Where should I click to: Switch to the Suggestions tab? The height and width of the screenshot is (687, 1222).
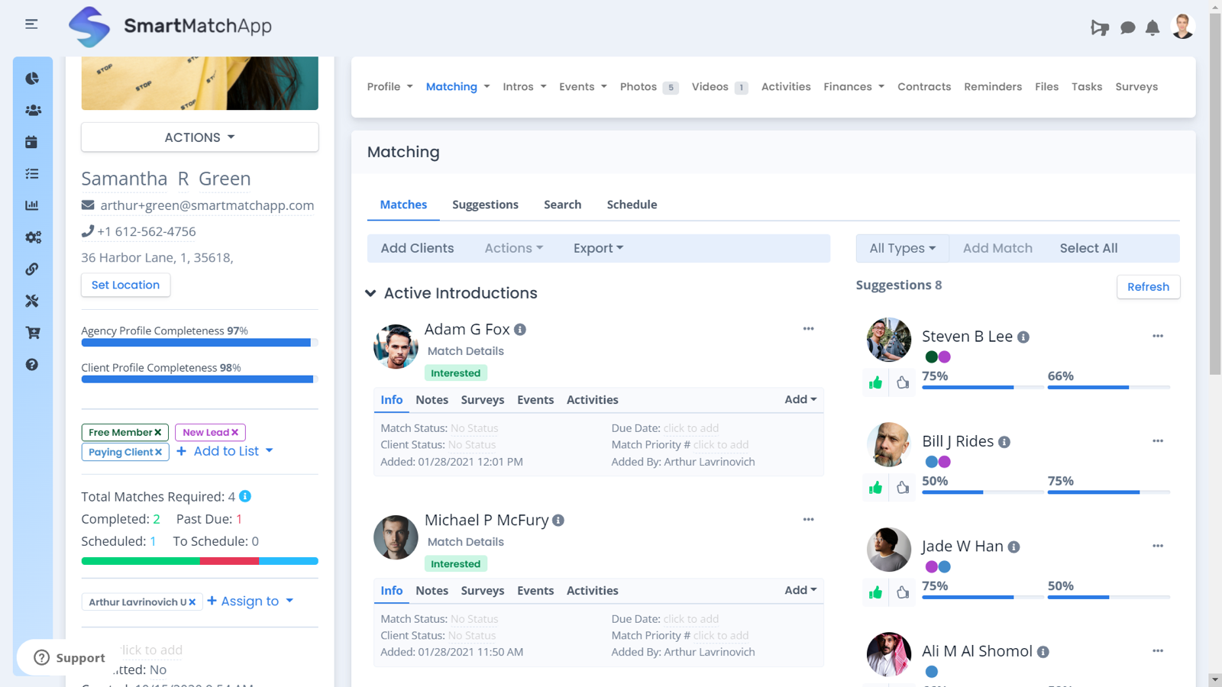point(485,205)
